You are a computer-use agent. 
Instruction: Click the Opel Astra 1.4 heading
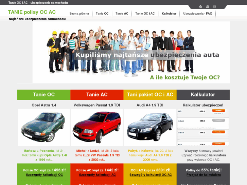click(44, 105)
